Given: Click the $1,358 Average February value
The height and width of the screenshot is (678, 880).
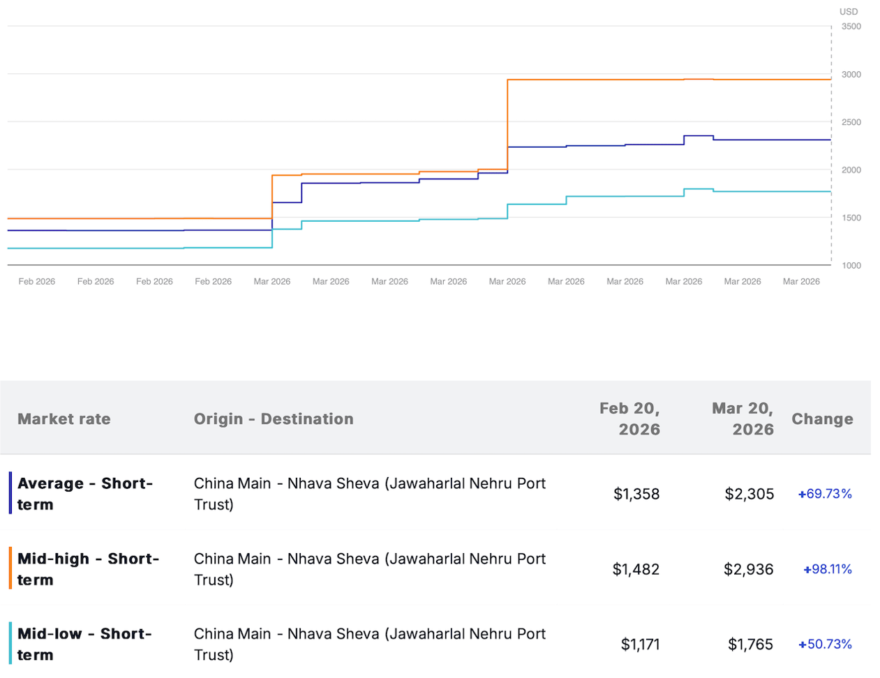Looking at the screenshot, I should pyautogui.click(x=636, y=494).
